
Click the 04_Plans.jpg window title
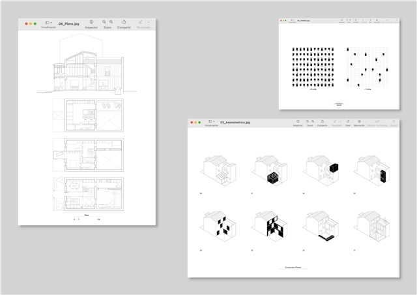[68, 23]
